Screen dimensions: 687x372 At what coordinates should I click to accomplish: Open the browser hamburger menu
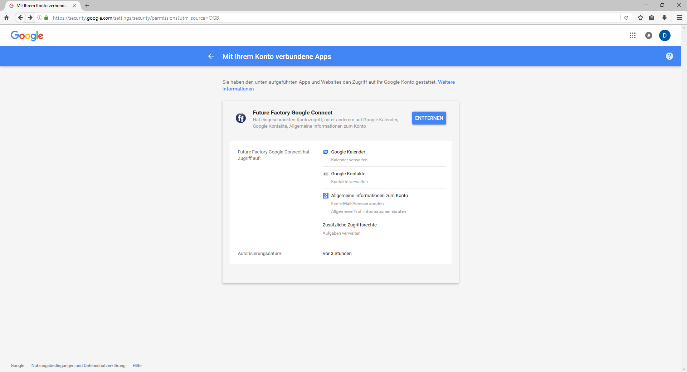point(679,18)
